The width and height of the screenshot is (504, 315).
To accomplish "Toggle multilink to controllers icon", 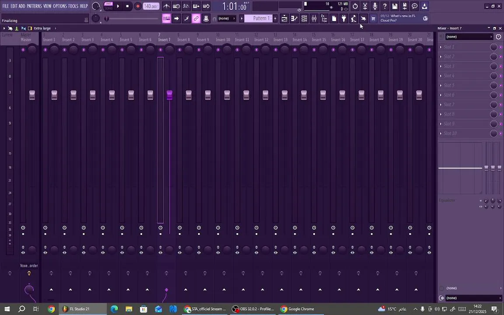I will tap(206, 19).
